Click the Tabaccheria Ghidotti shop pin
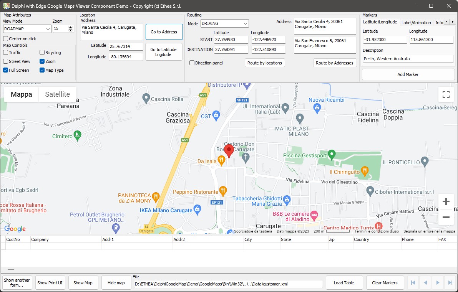 287,200
